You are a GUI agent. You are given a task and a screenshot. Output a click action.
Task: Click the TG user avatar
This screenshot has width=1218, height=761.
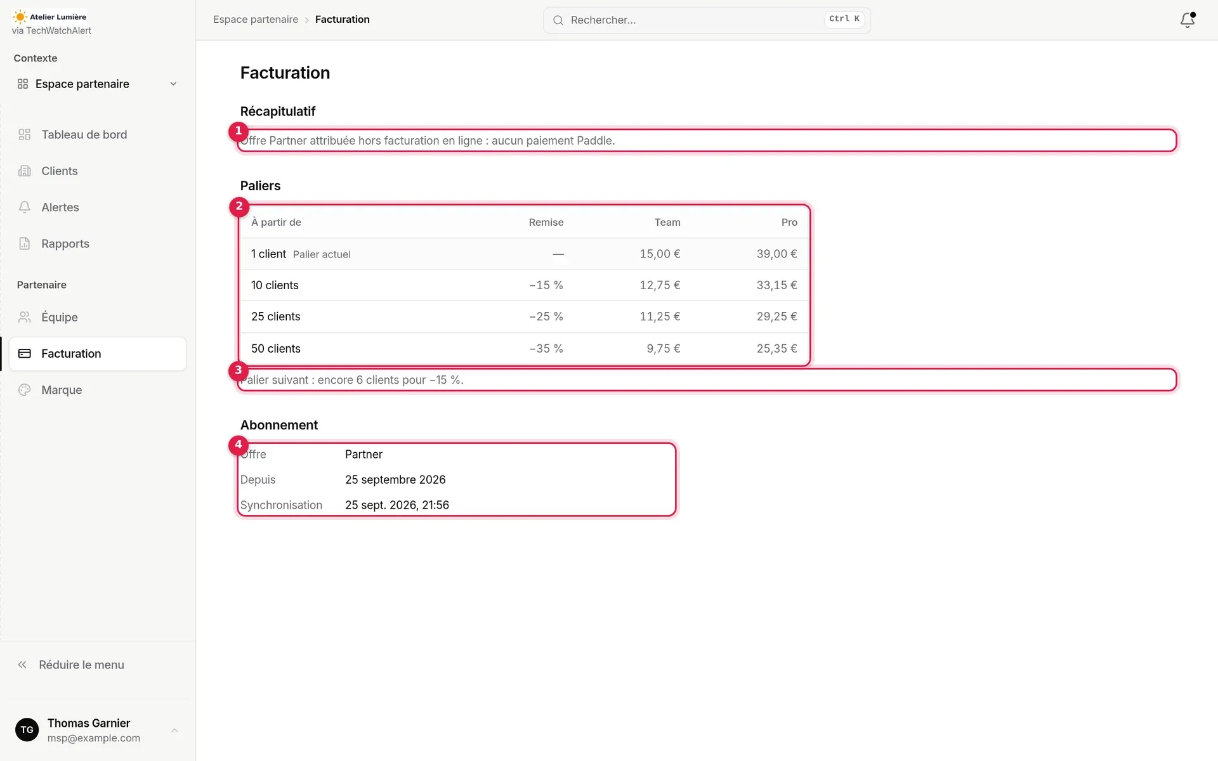pos(27,730)
